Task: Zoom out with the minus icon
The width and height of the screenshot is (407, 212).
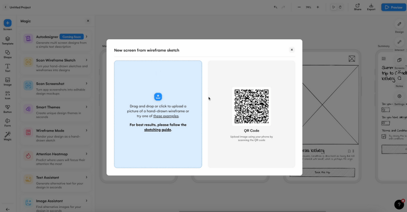Action: (x=299, y=7)
